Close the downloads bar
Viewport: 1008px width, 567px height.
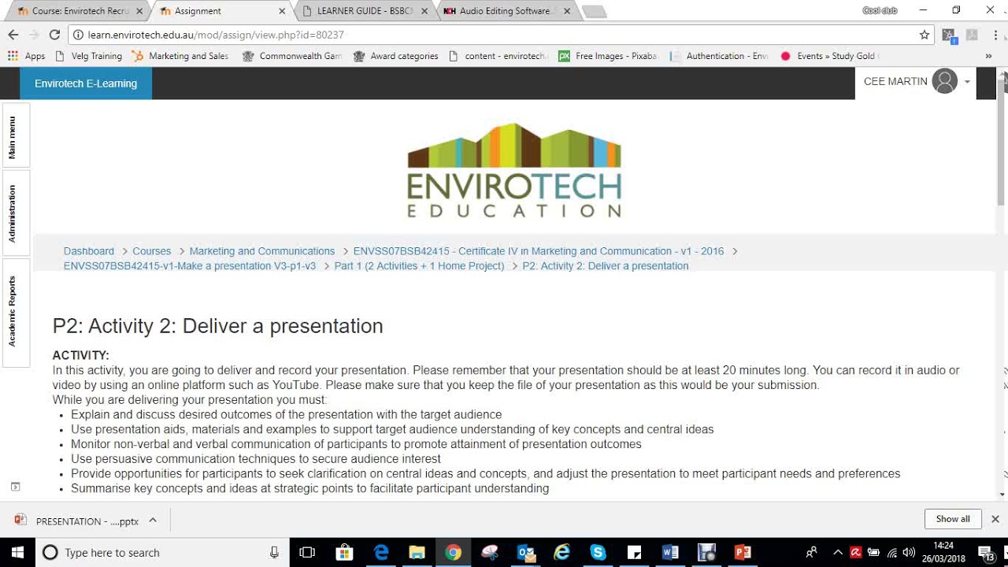pyautogui.click(x=995, y=519)
